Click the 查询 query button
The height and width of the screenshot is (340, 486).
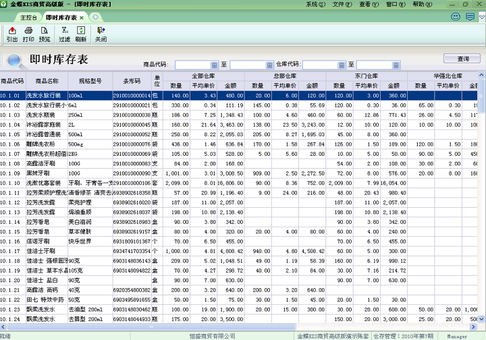point(462,59)
